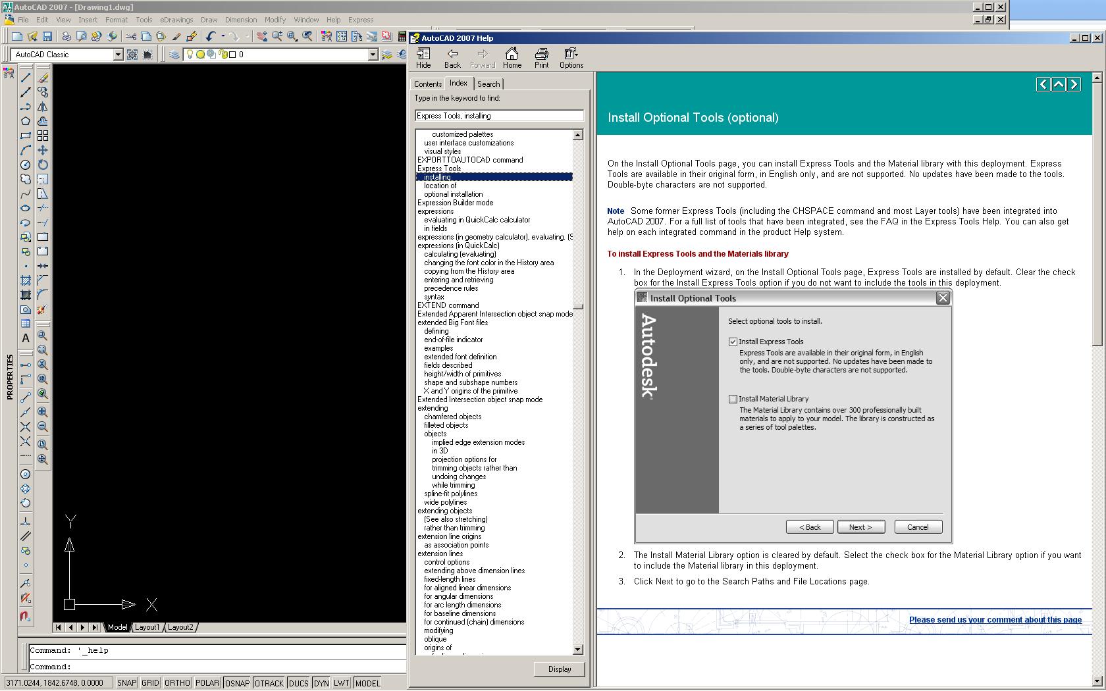Screen dimensions: 1106x691
Task: Click the Home icon in Help toolbar
Action: point(512,58)
